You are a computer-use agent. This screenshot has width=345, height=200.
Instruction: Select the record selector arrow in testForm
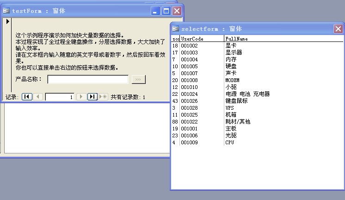click(x=8, y=22)
